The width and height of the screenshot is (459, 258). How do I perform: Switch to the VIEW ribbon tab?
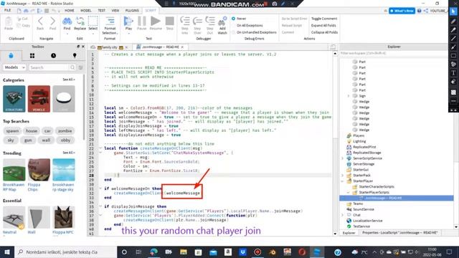click(x=115, y=11)
